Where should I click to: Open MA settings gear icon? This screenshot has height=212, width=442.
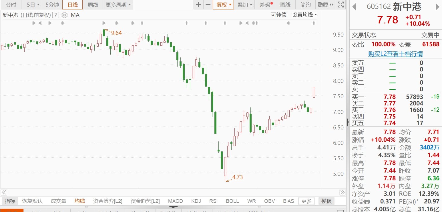(x=65, y=15)
